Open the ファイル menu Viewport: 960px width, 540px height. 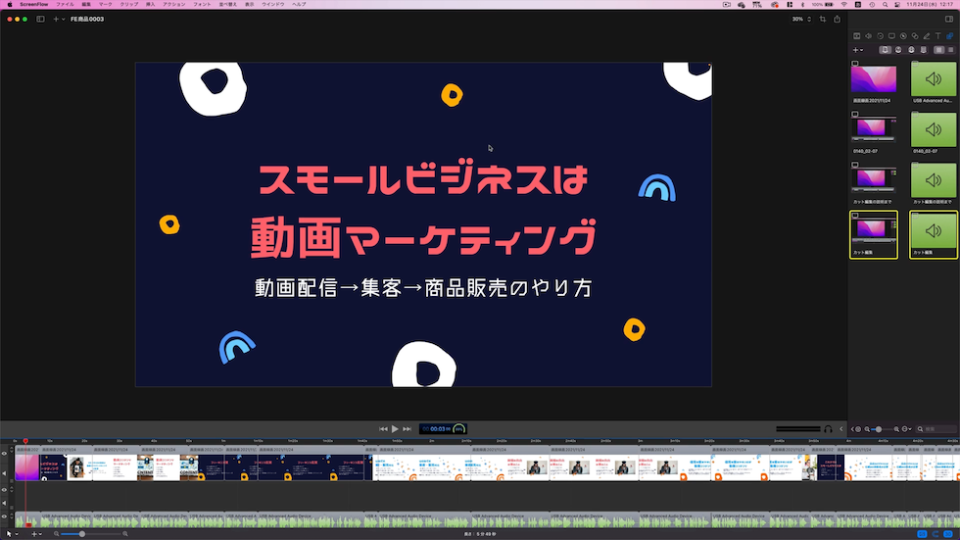tap(65, 4)
